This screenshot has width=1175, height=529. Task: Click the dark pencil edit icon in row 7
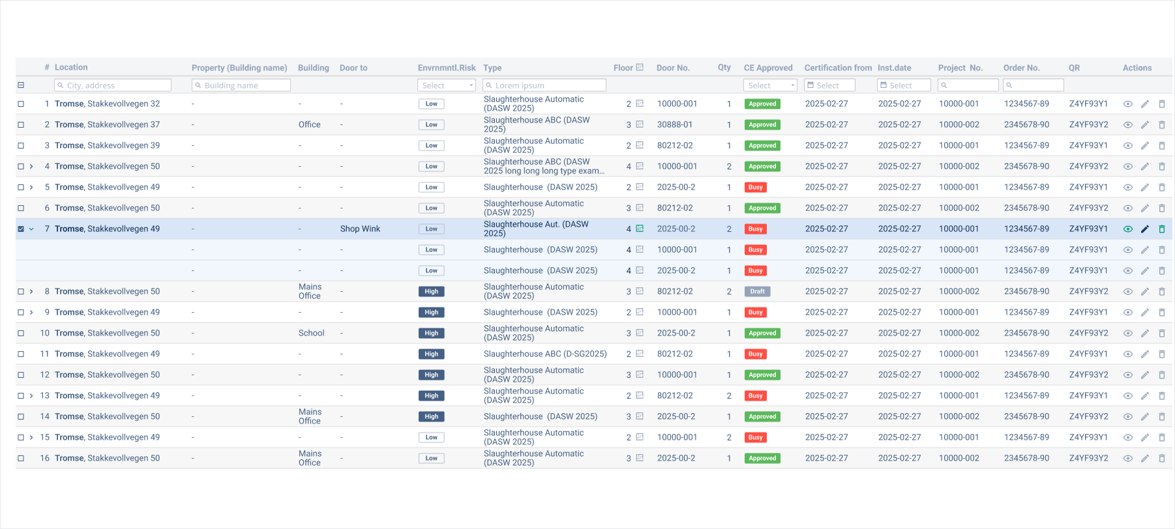coord(1144,229)
